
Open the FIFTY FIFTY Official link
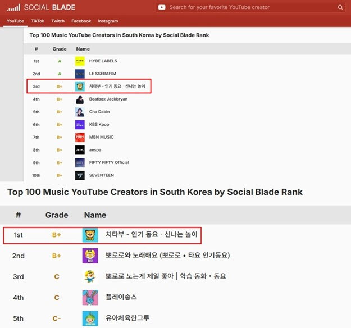point(109,162)
